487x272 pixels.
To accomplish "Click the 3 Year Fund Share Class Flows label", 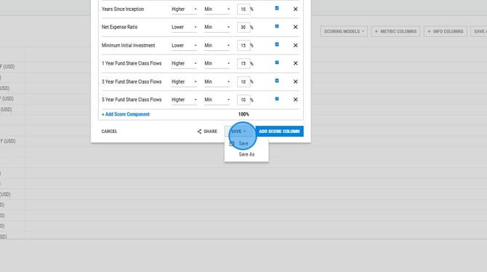I will 132,81.
